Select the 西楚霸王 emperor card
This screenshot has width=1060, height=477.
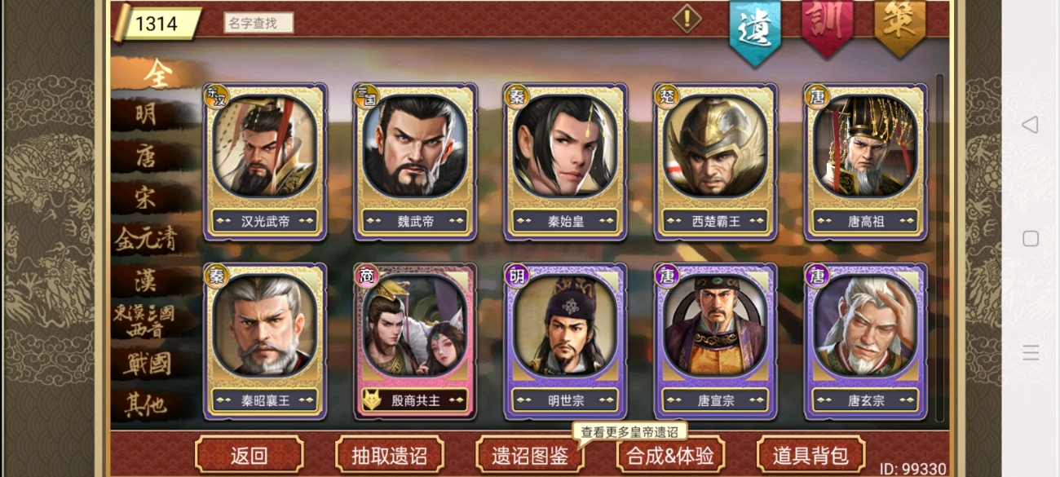716,161
